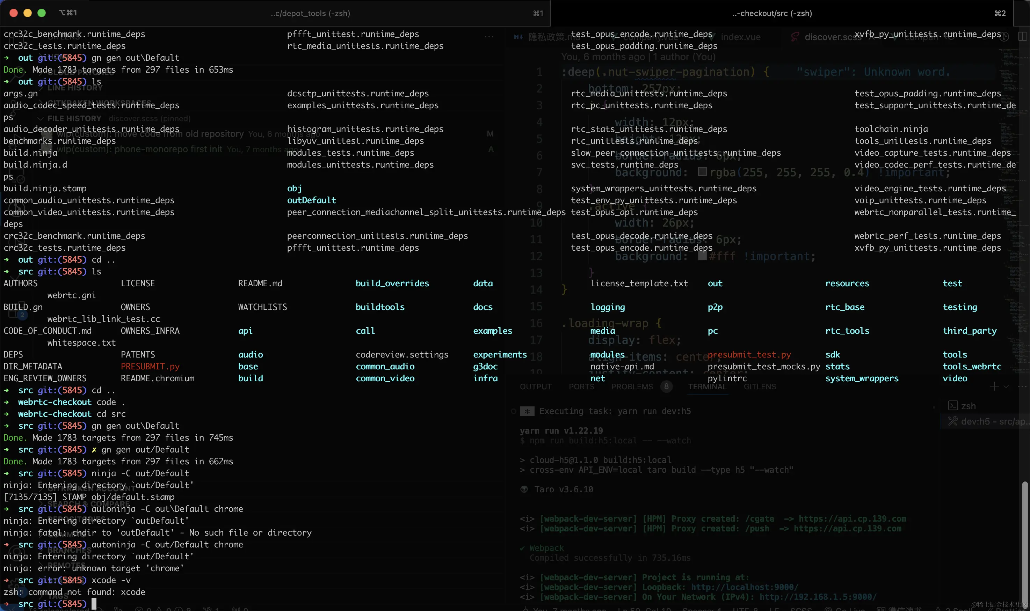Click the new terminal plus icon

(994, 386)
